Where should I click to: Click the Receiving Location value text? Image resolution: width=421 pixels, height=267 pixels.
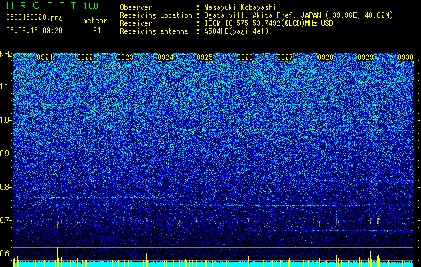pyautogui.click(x=299, y=15)
